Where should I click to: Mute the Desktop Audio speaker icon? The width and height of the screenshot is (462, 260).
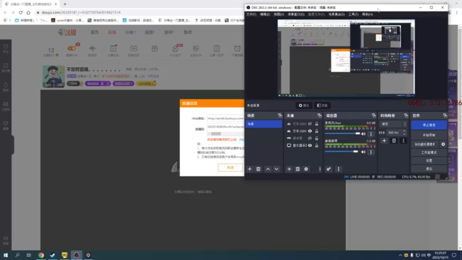pyautogui.click(x=364, y=152)
